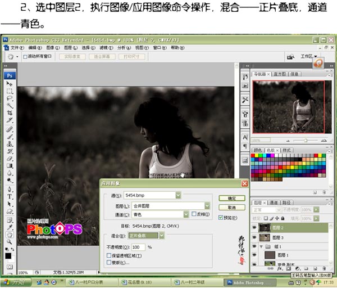Open the Character panel icon

pyautogui.click(x=245, y=137)
